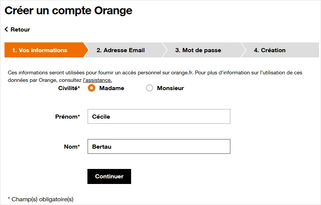
Task: Select the "1. Vos informations" step
Action: [x=40, y=50]
